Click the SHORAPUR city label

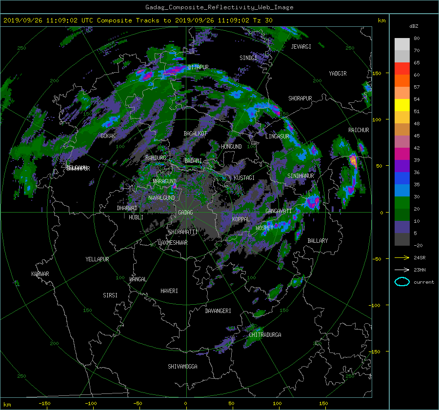300,98
